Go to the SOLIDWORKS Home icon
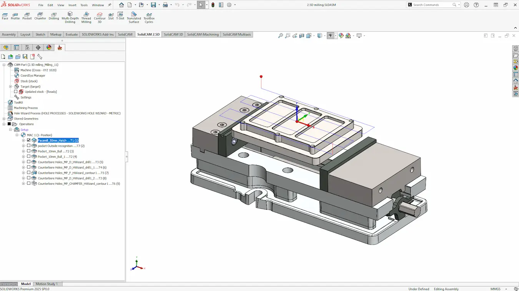 [121, 5]
